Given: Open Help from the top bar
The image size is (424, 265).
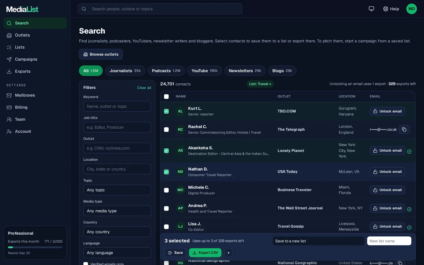Looking at the screenshot, I should pyautogui.click(x=391, y=9).
